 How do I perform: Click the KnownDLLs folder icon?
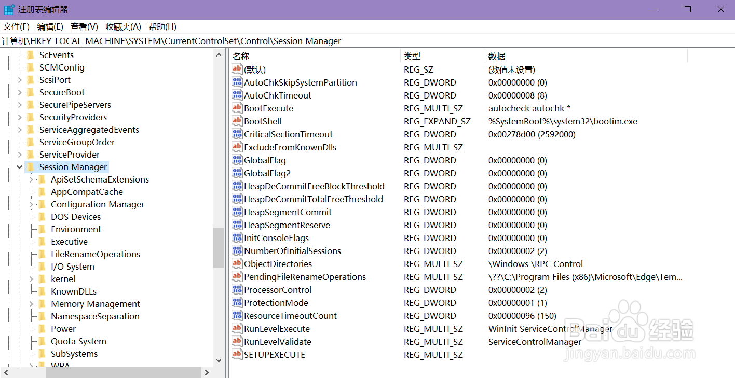(x=42, y=291)
